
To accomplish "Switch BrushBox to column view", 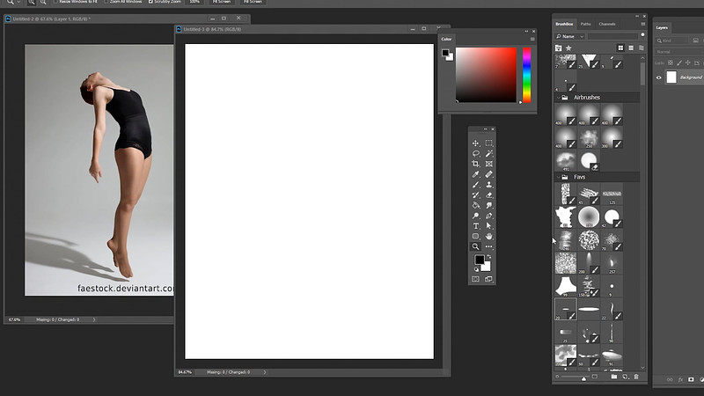I will 631,48.
